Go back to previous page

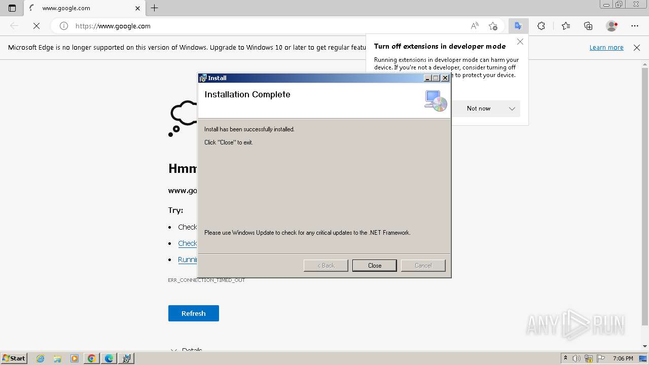(x=14, y=26)
